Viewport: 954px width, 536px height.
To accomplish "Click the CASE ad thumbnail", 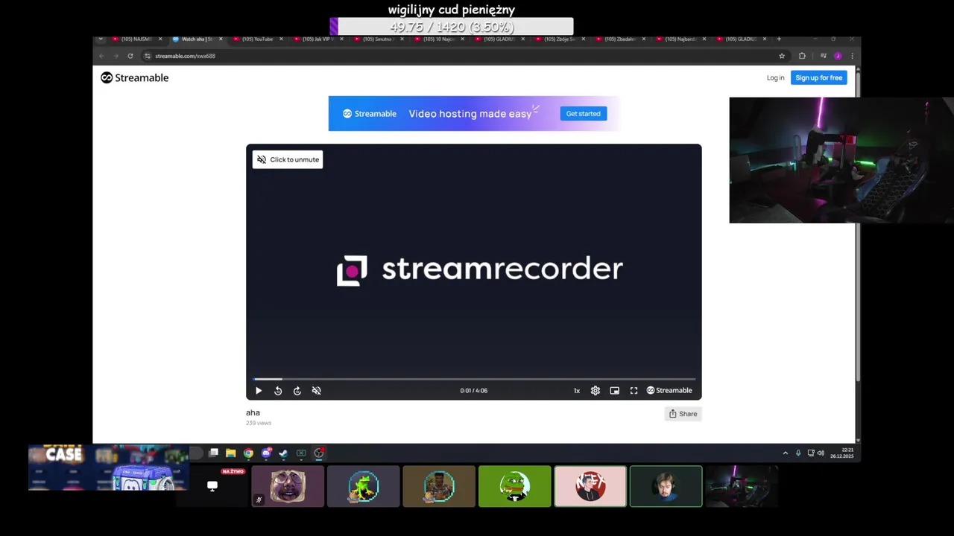I will point(109,468).
